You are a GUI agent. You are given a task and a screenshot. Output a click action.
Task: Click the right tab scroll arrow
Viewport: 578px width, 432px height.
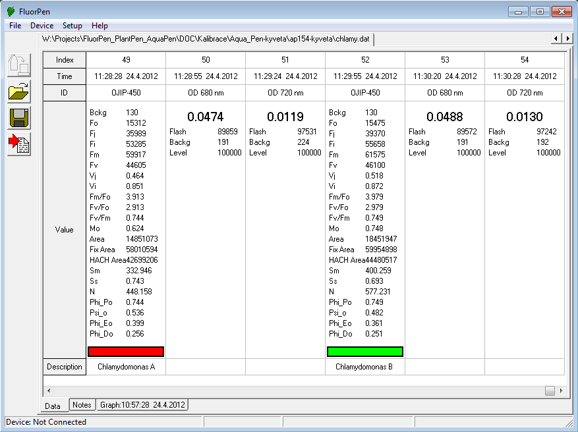[x=567, y=38]
